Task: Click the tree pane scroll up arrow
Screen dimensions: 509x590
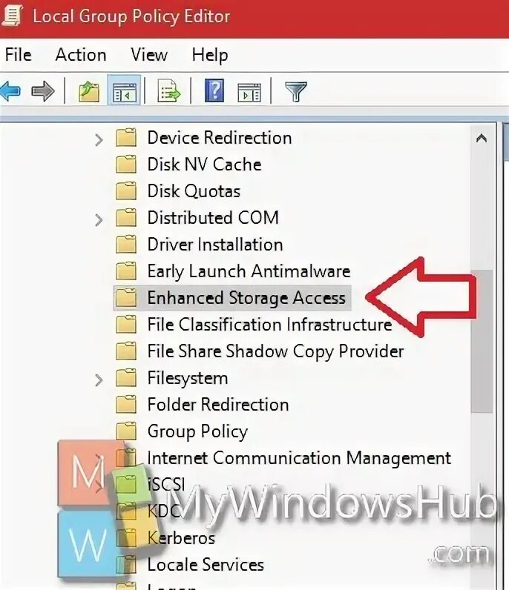Action: (x=482, y=139)
